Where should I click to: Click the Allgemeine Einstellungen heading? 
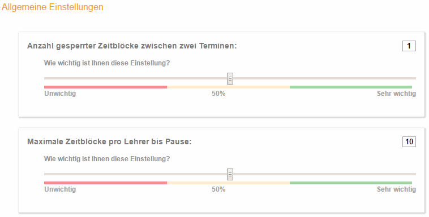click(x=53, y=7)
